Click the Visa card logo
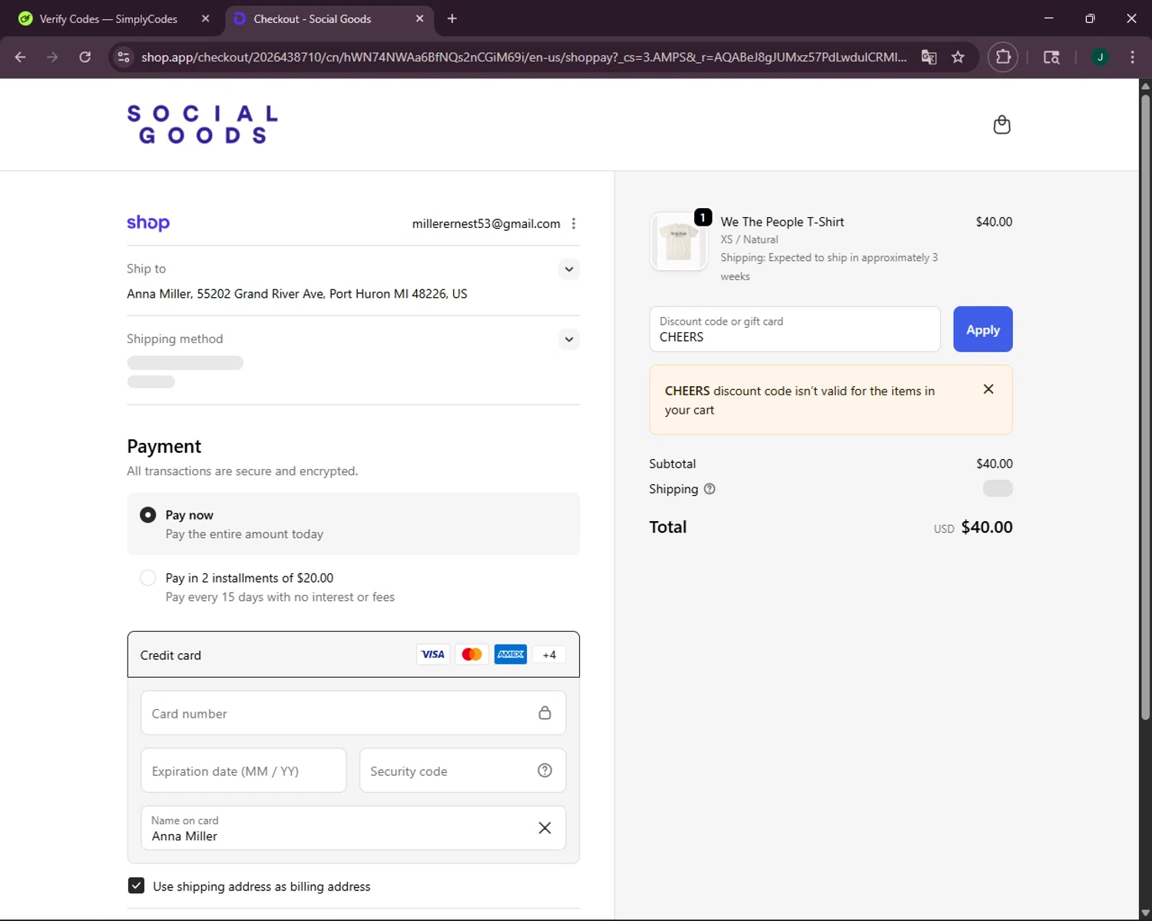1152x921 pixels. 433,655
